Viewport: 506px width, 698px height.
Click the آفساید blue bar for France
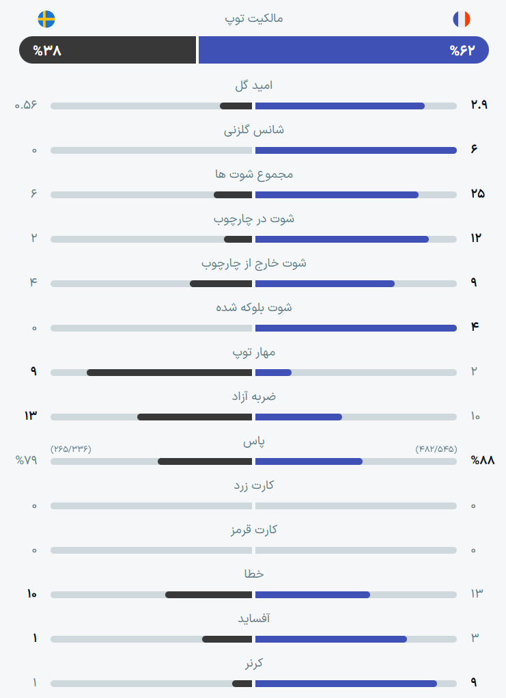point(331,639)
